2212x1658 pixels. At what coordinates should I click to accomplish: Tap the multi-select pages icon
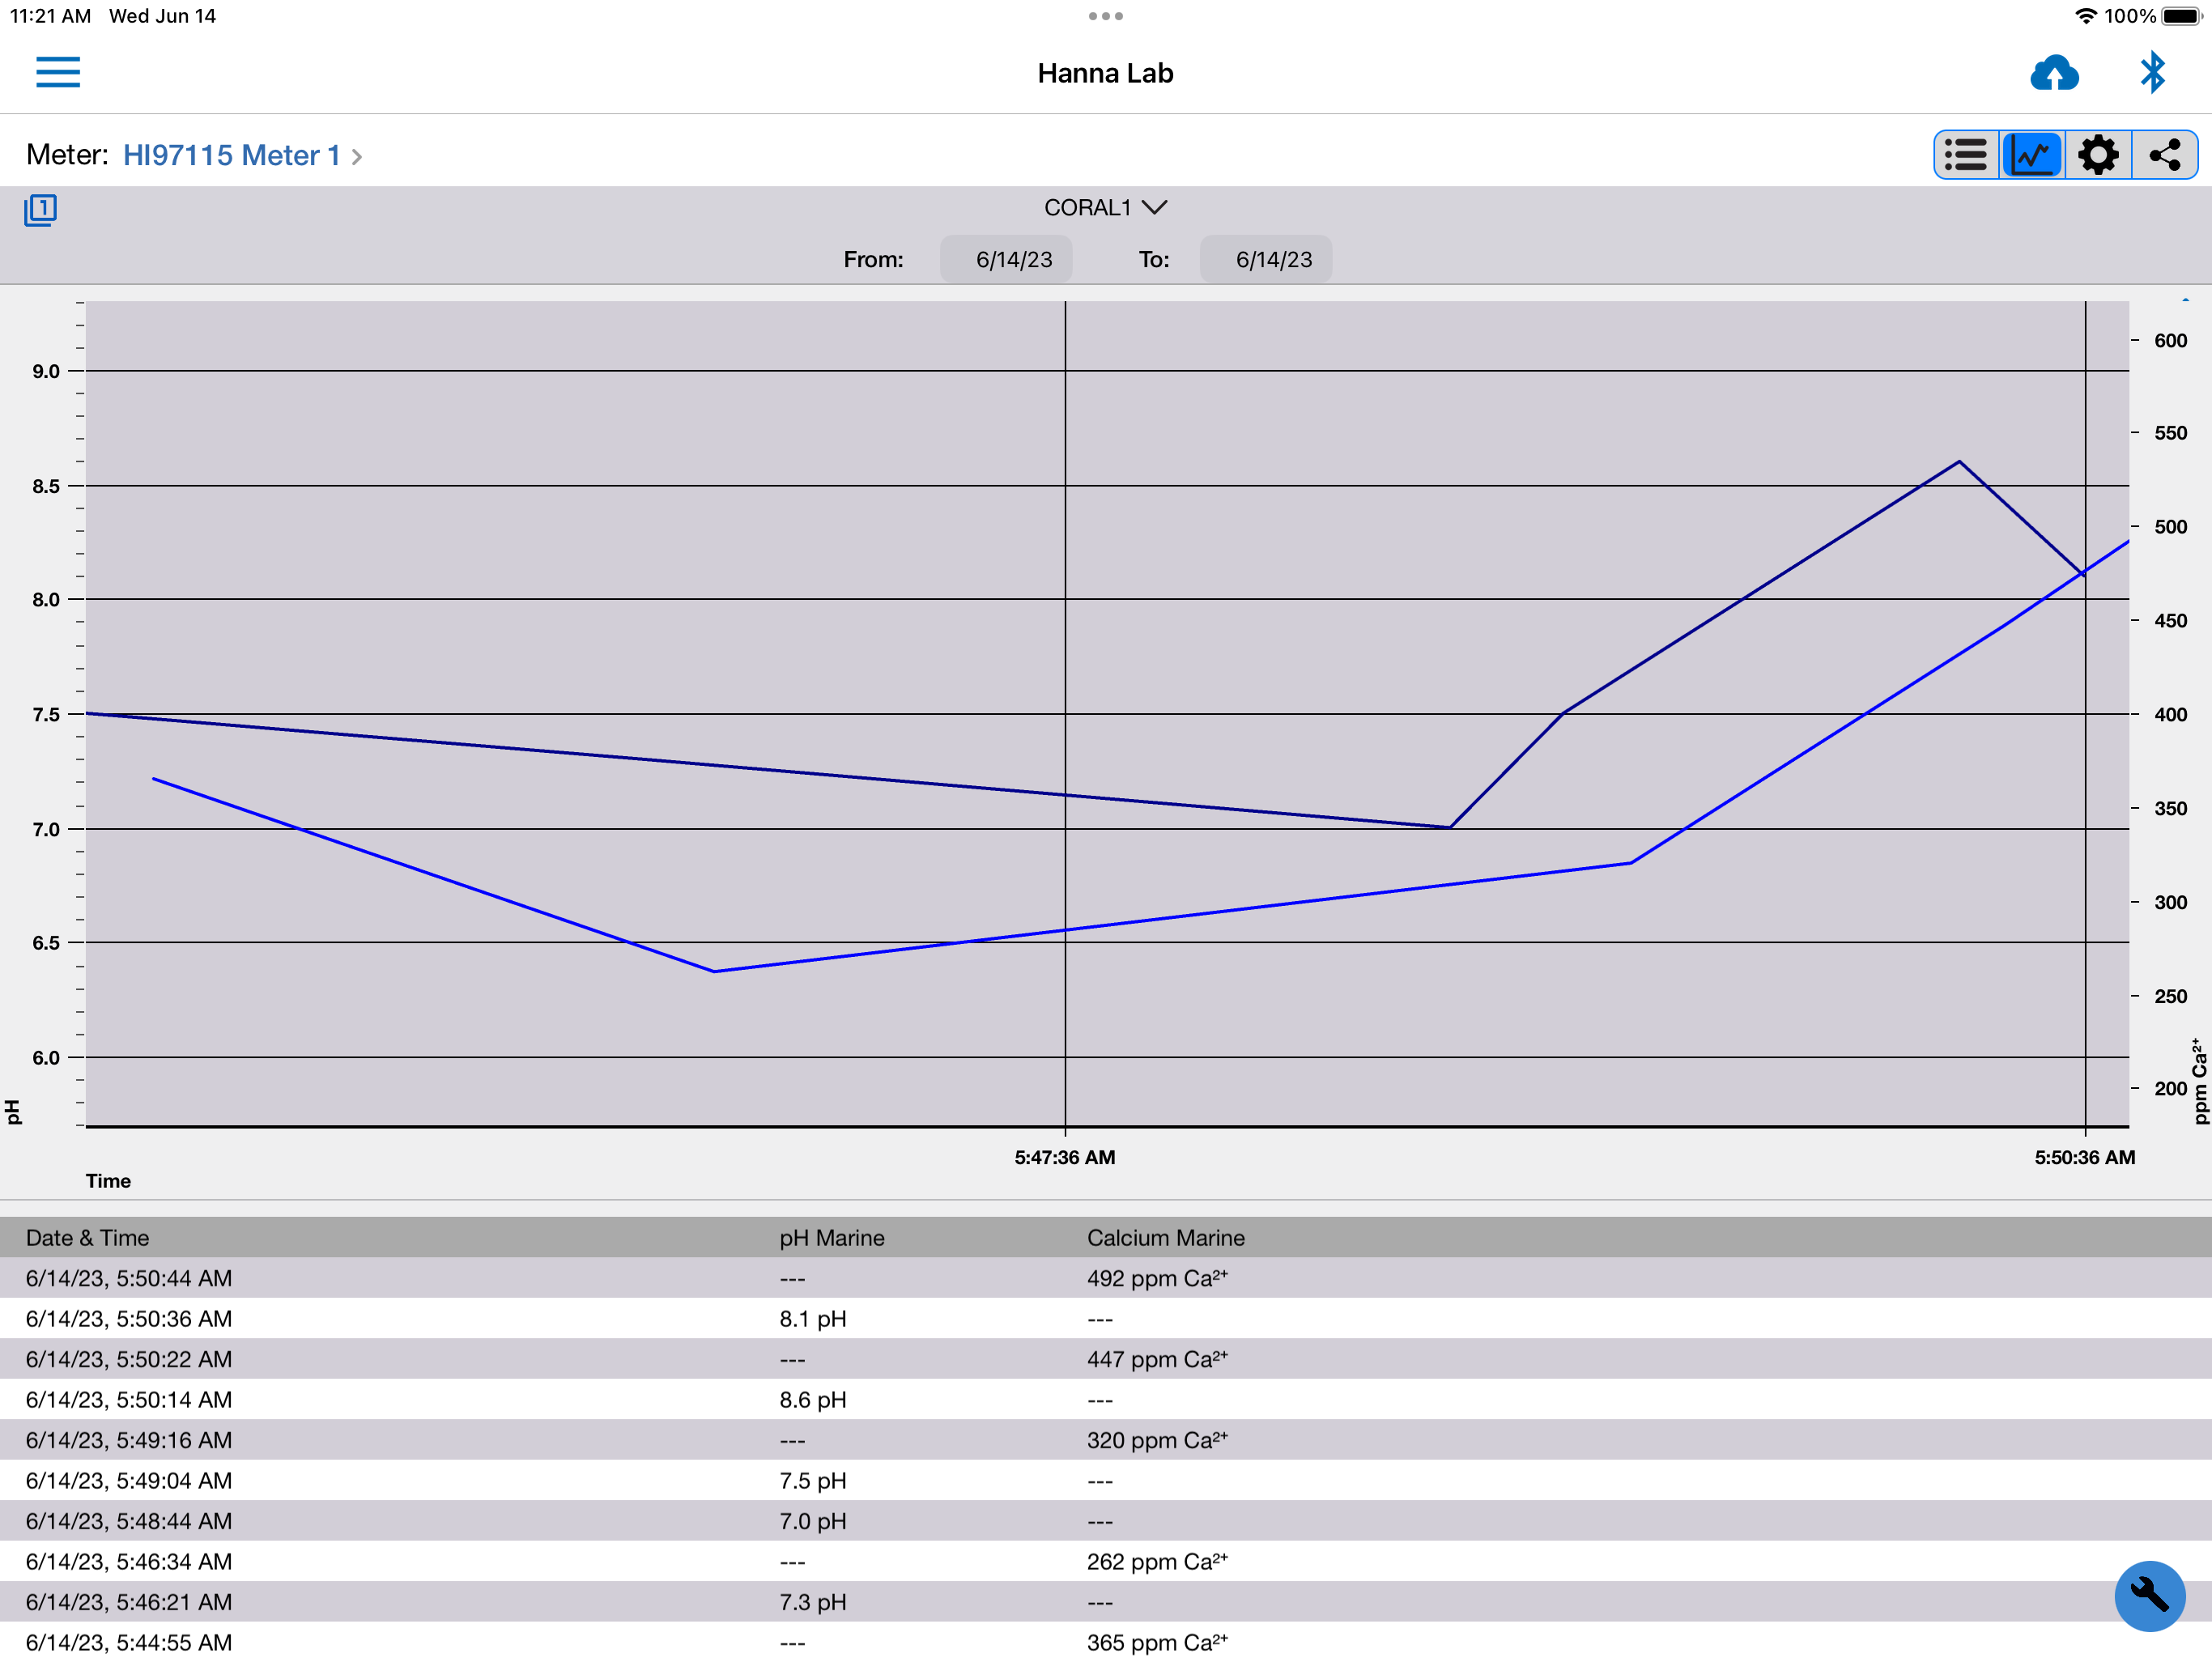(40, 210)
